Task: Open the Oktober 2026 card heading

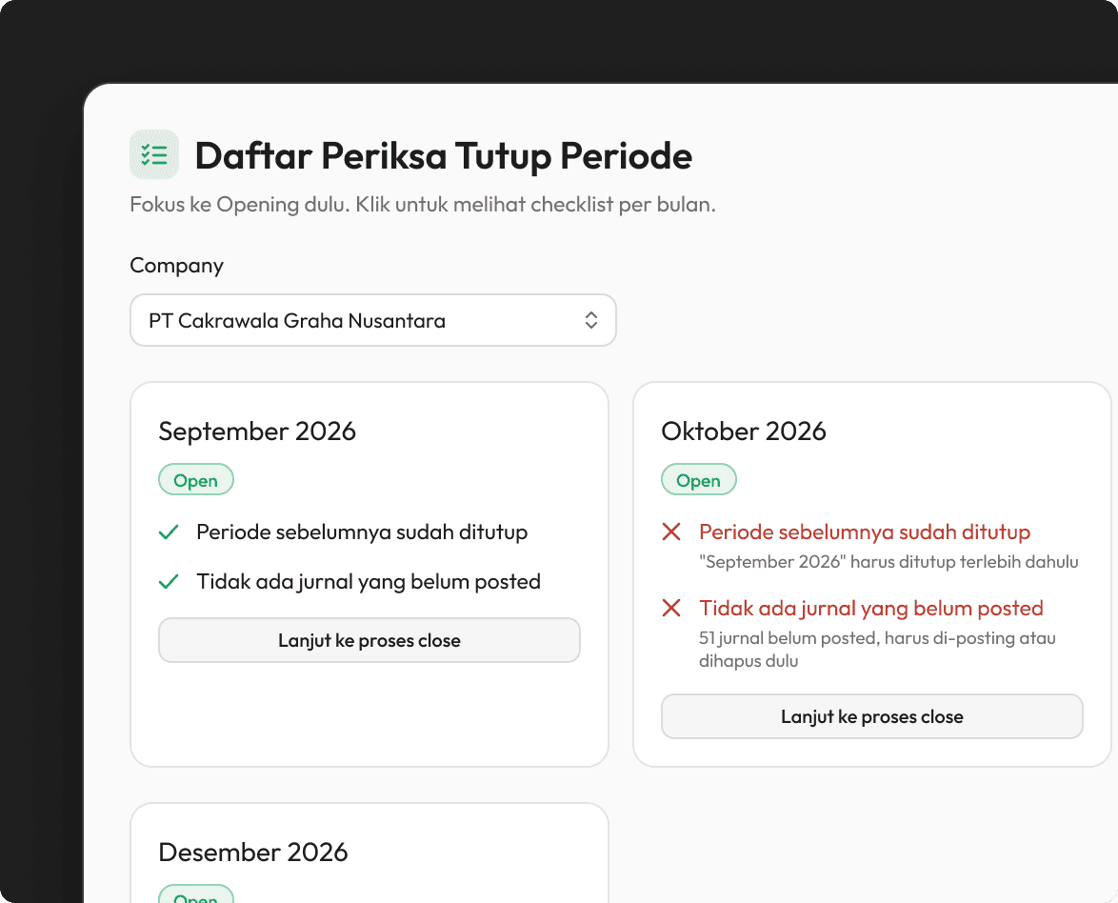Action: click(x=744, y=431)
